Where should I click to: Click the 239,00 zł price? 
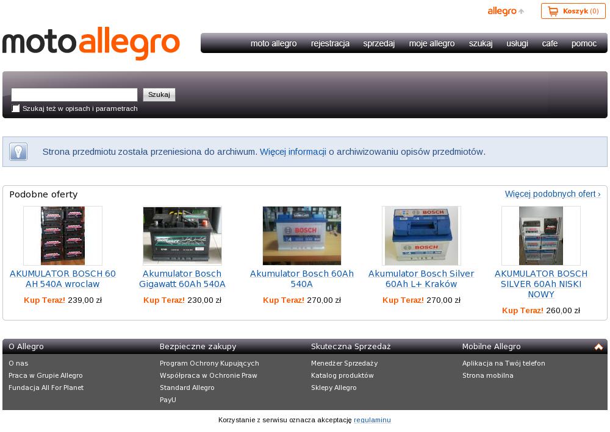point(85,300)
